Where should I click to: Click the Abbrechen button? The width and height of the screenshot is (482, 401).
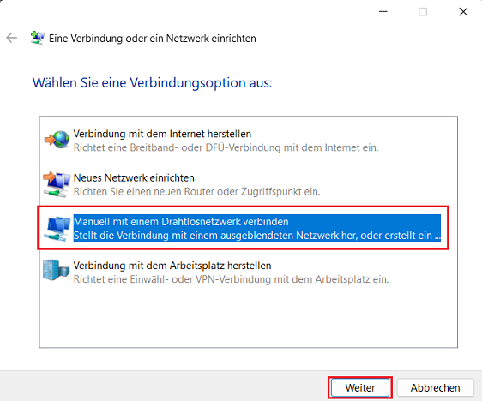pyautogui.click(x=436, y=388)
